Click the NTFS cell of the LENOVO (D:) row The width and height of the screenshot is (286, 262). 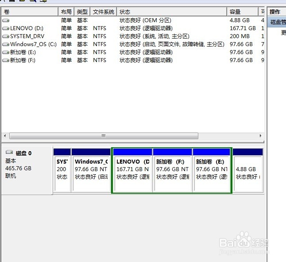click(100, 28)
